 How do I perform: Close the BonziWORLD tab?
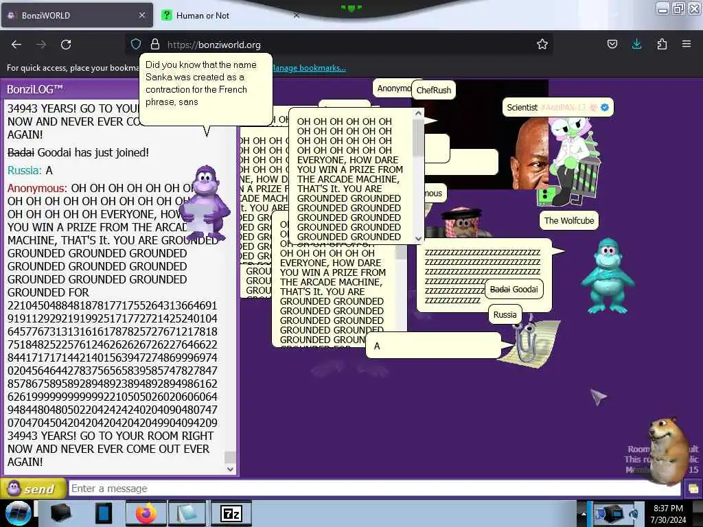tap(141, 15)
